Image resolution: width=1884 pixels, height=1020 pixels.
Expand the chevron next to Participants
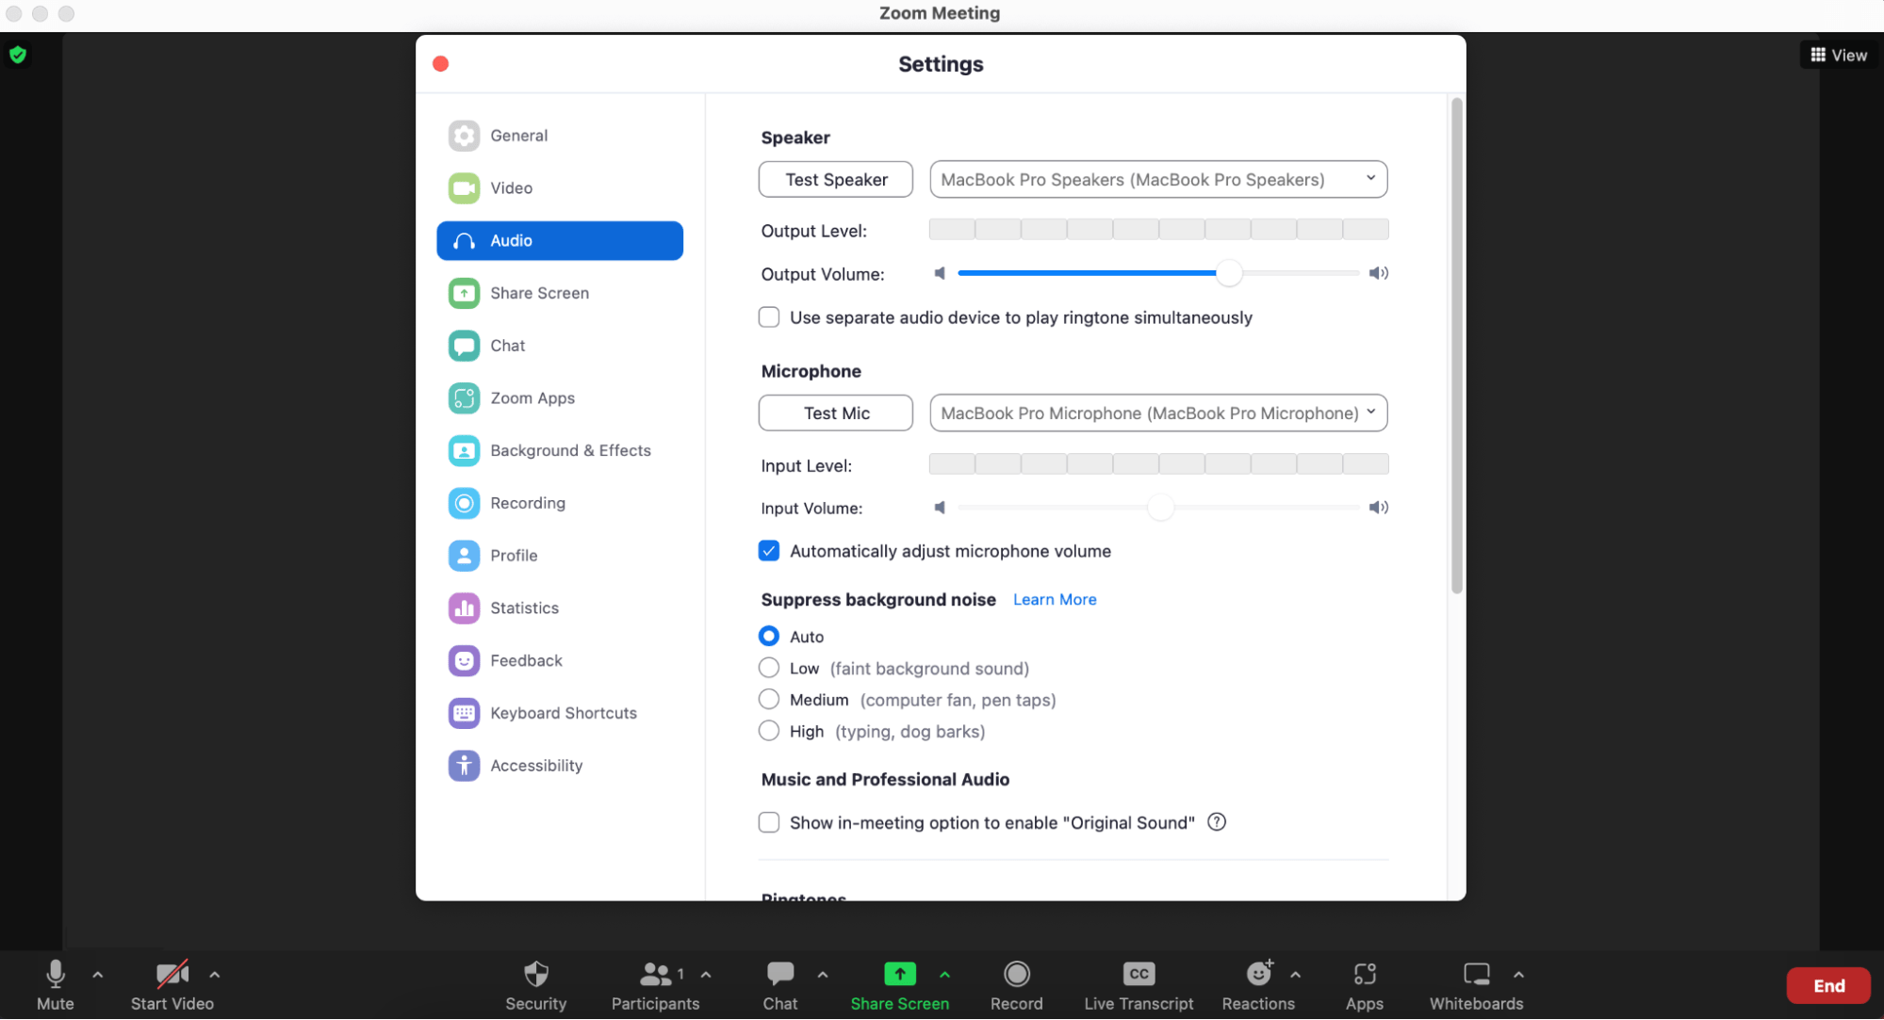pos(706,975)
